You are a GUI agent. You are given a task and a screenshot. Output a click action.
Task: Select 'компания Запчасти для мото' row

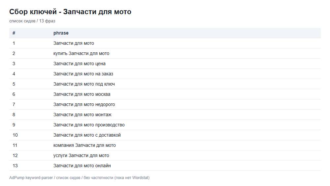[x=165, y=145]
